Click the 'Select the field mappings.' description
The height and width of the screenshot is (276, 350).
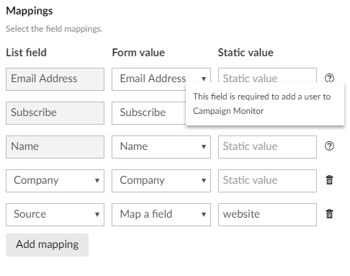(x=54, y=29)
